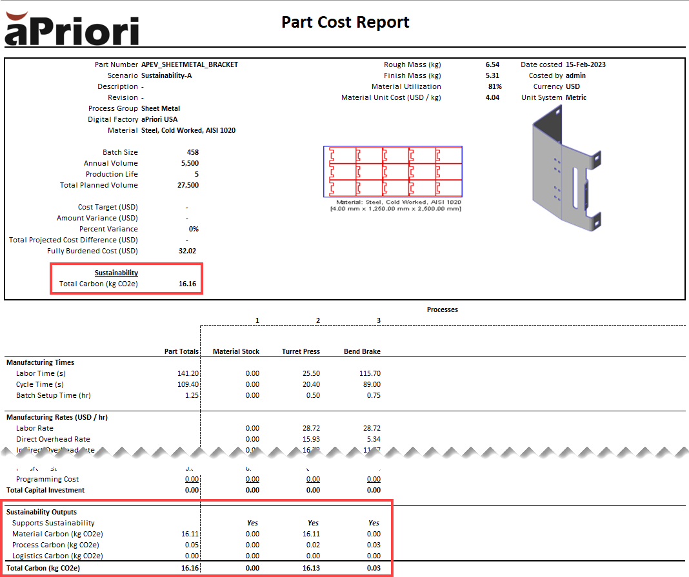The width and height of the screenshot is (689, 577).
Task: Click Process Carbon part total 0.05
Action: tap(192, 545)
